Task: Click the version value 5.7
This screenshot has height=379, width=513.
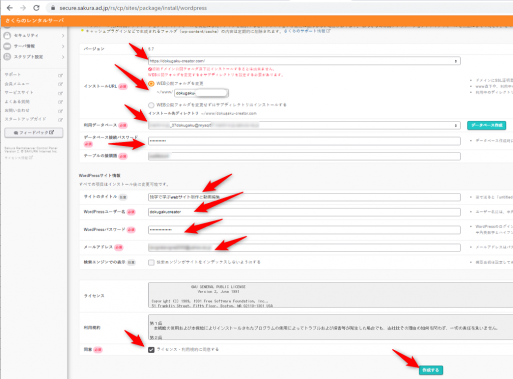Action: pos(151,49)
